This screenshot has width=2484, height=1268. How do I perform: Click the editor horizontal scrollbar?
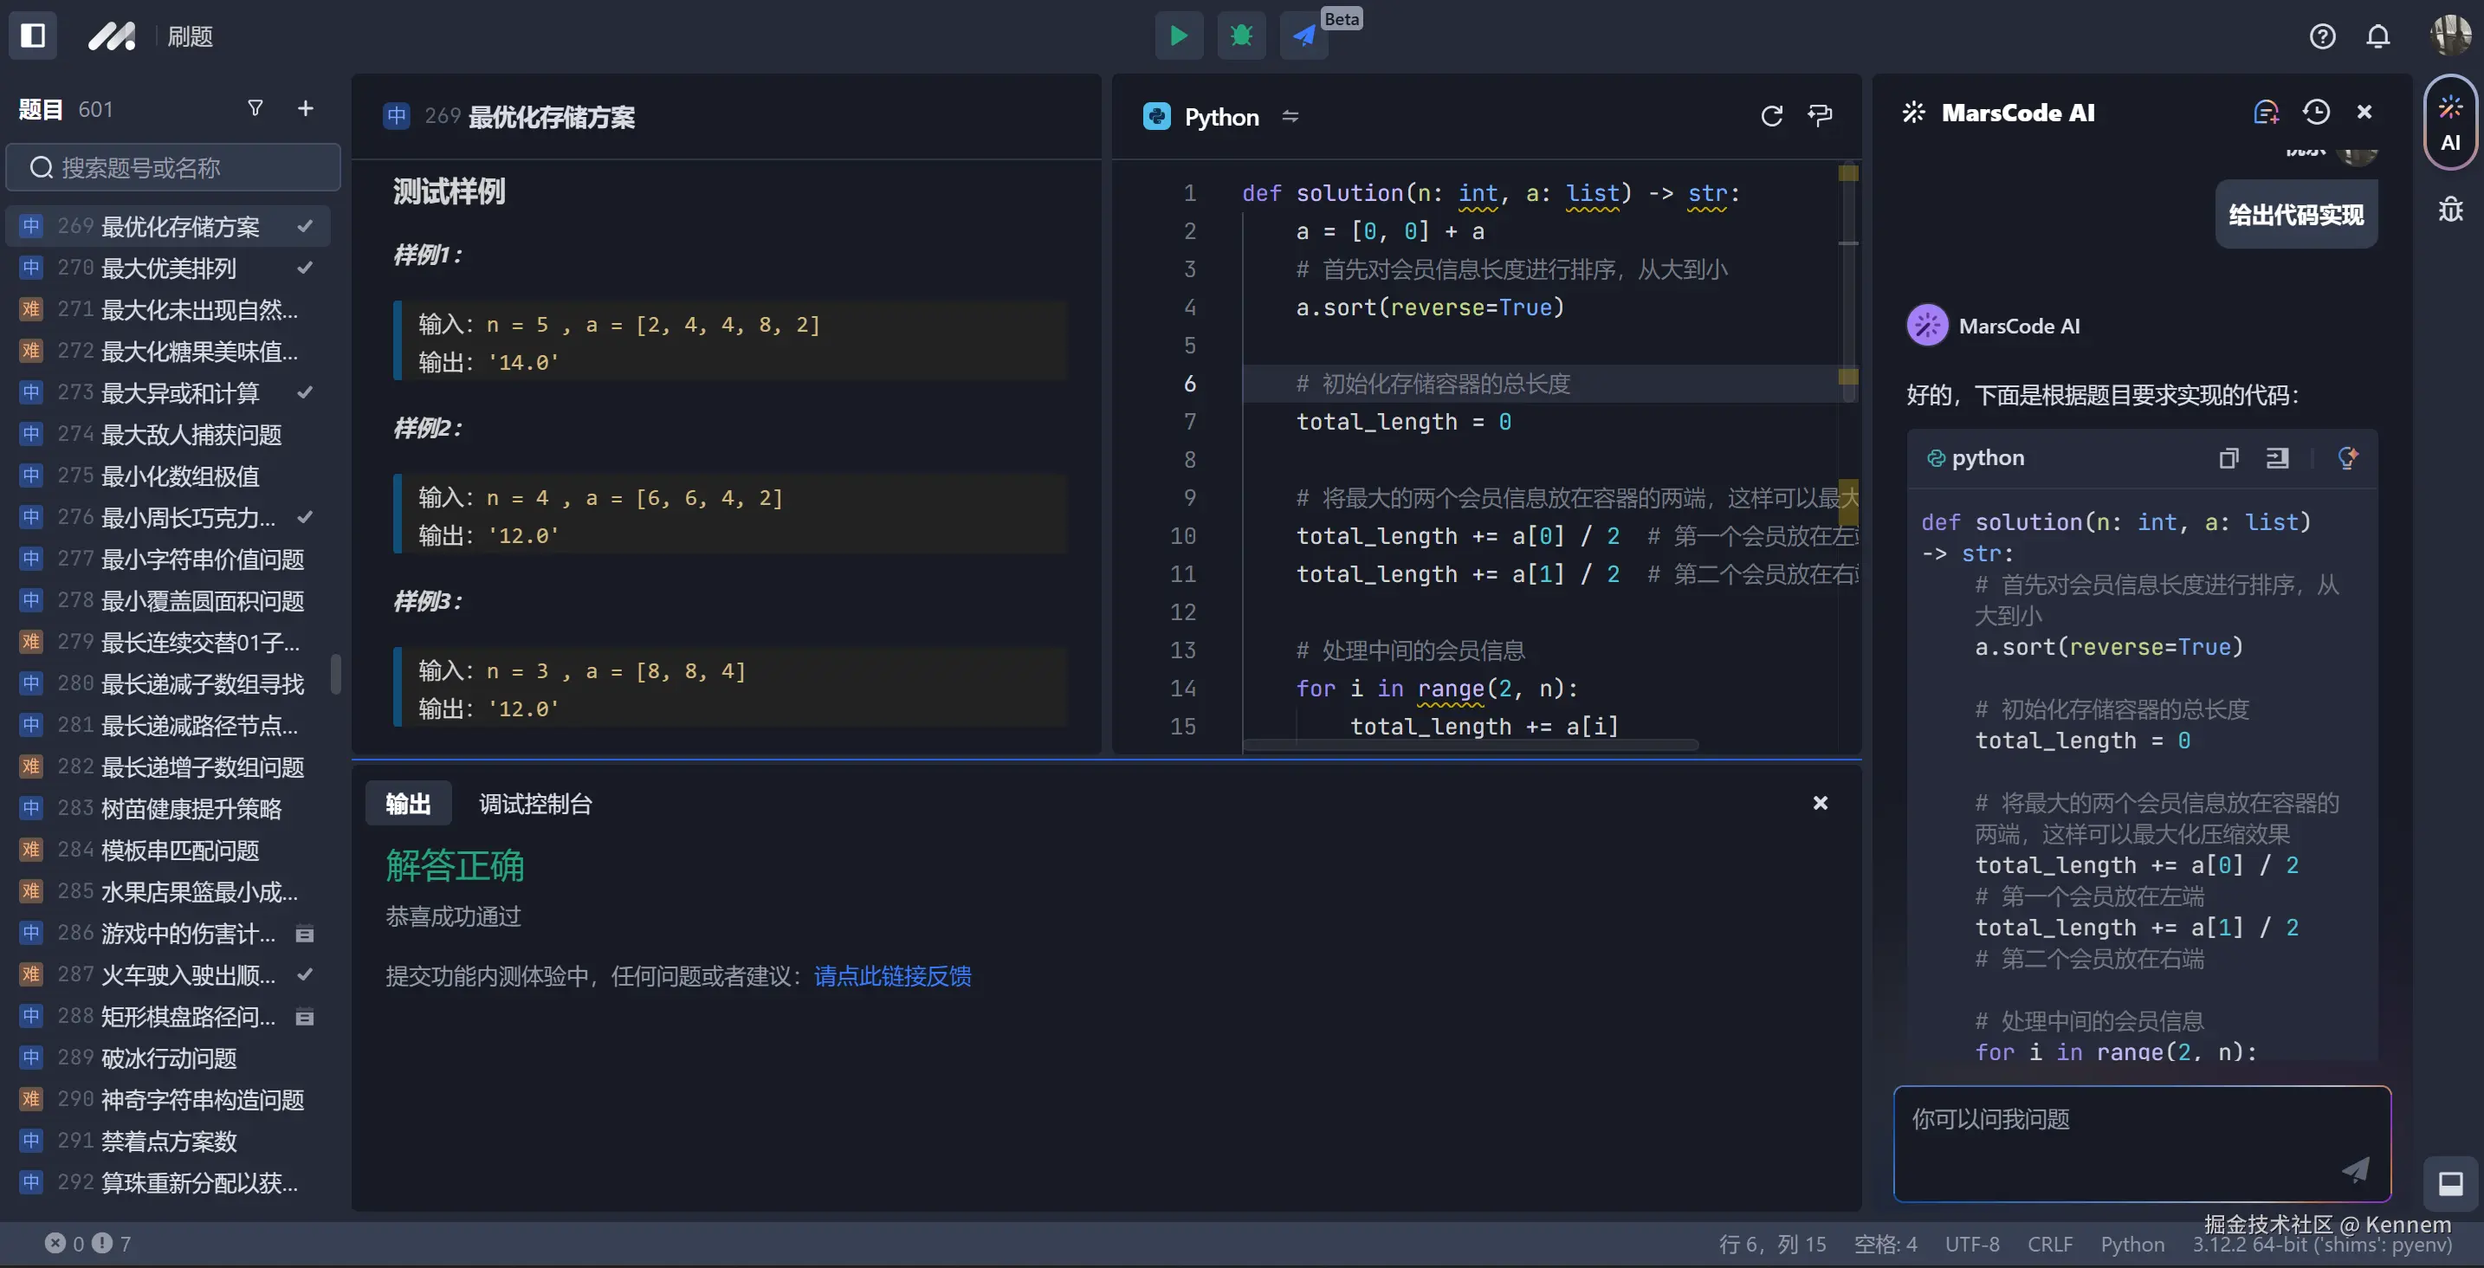[x=1470, y=746]
